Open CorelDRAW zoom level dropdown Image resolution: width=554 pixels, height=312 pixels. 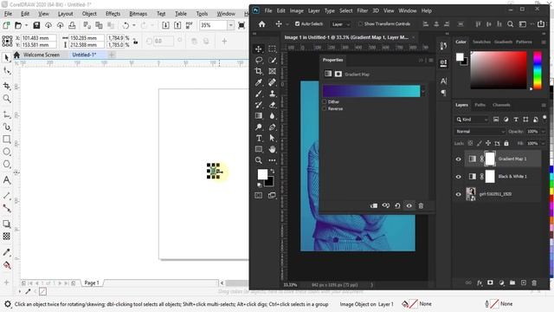(231, 25)
